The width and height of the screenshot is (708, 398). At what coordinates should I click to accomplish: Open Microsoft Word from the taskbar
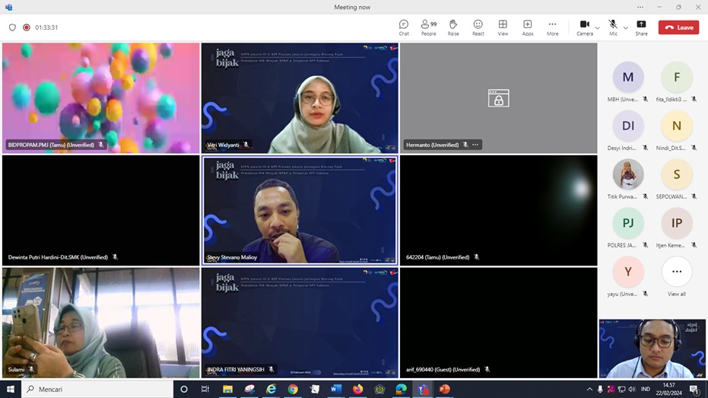tap(336, 389)
